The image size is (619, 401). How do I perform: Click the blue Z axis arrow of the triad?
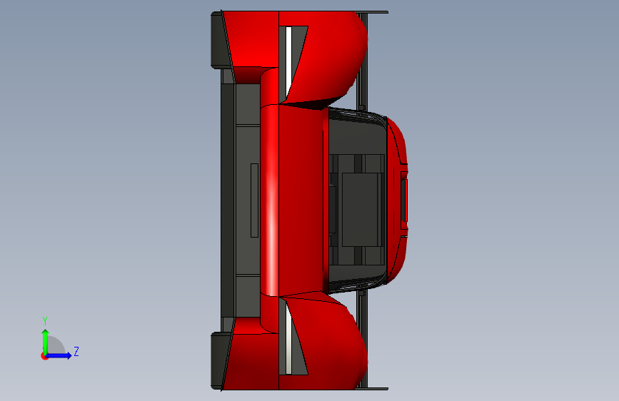coord(59,355)
